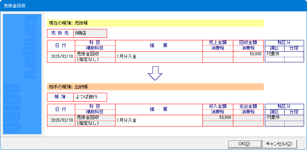
Task: Click the date cell in the 出納帳 row
Action: point(61,120)
